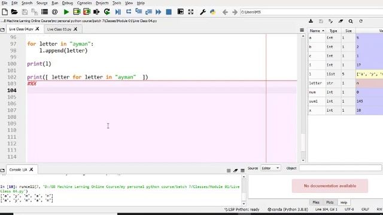This screenshot has width=383, height=215.
Task: Save the current file
Action: [25, 12]
